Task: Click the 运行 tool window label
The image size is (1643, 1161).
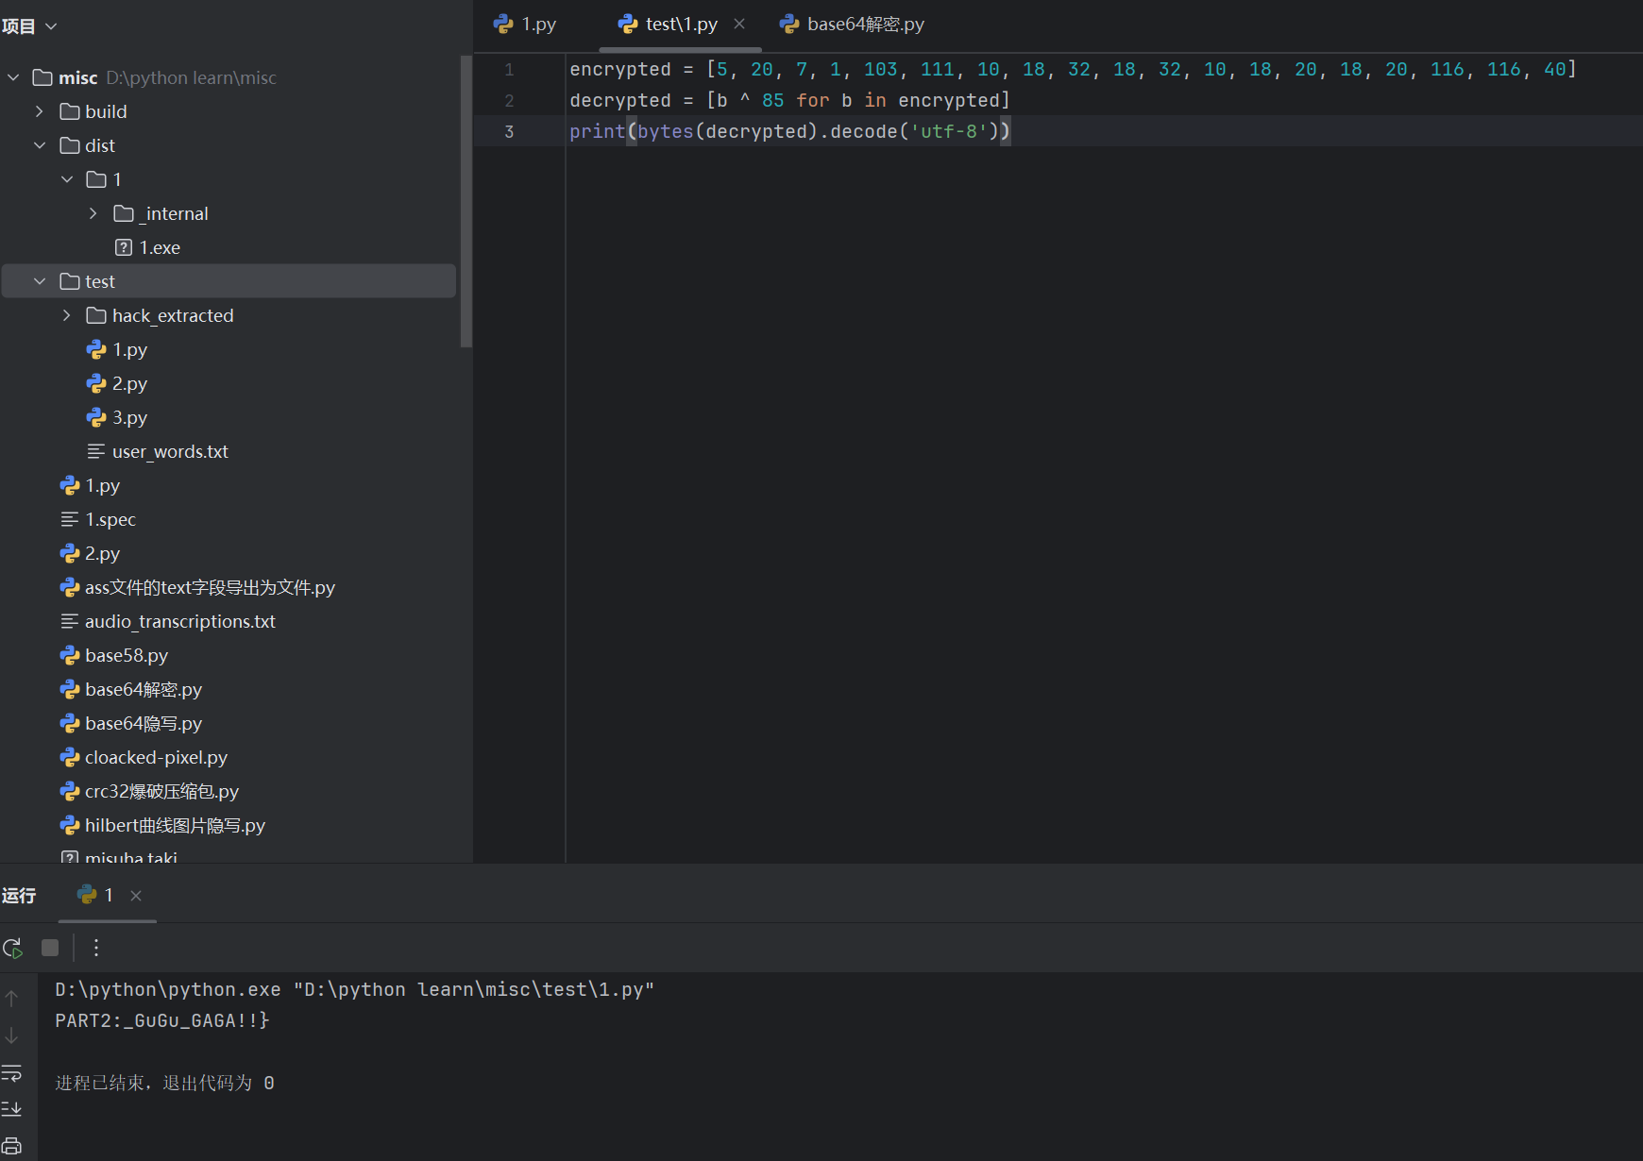Action: click(19, 895)
